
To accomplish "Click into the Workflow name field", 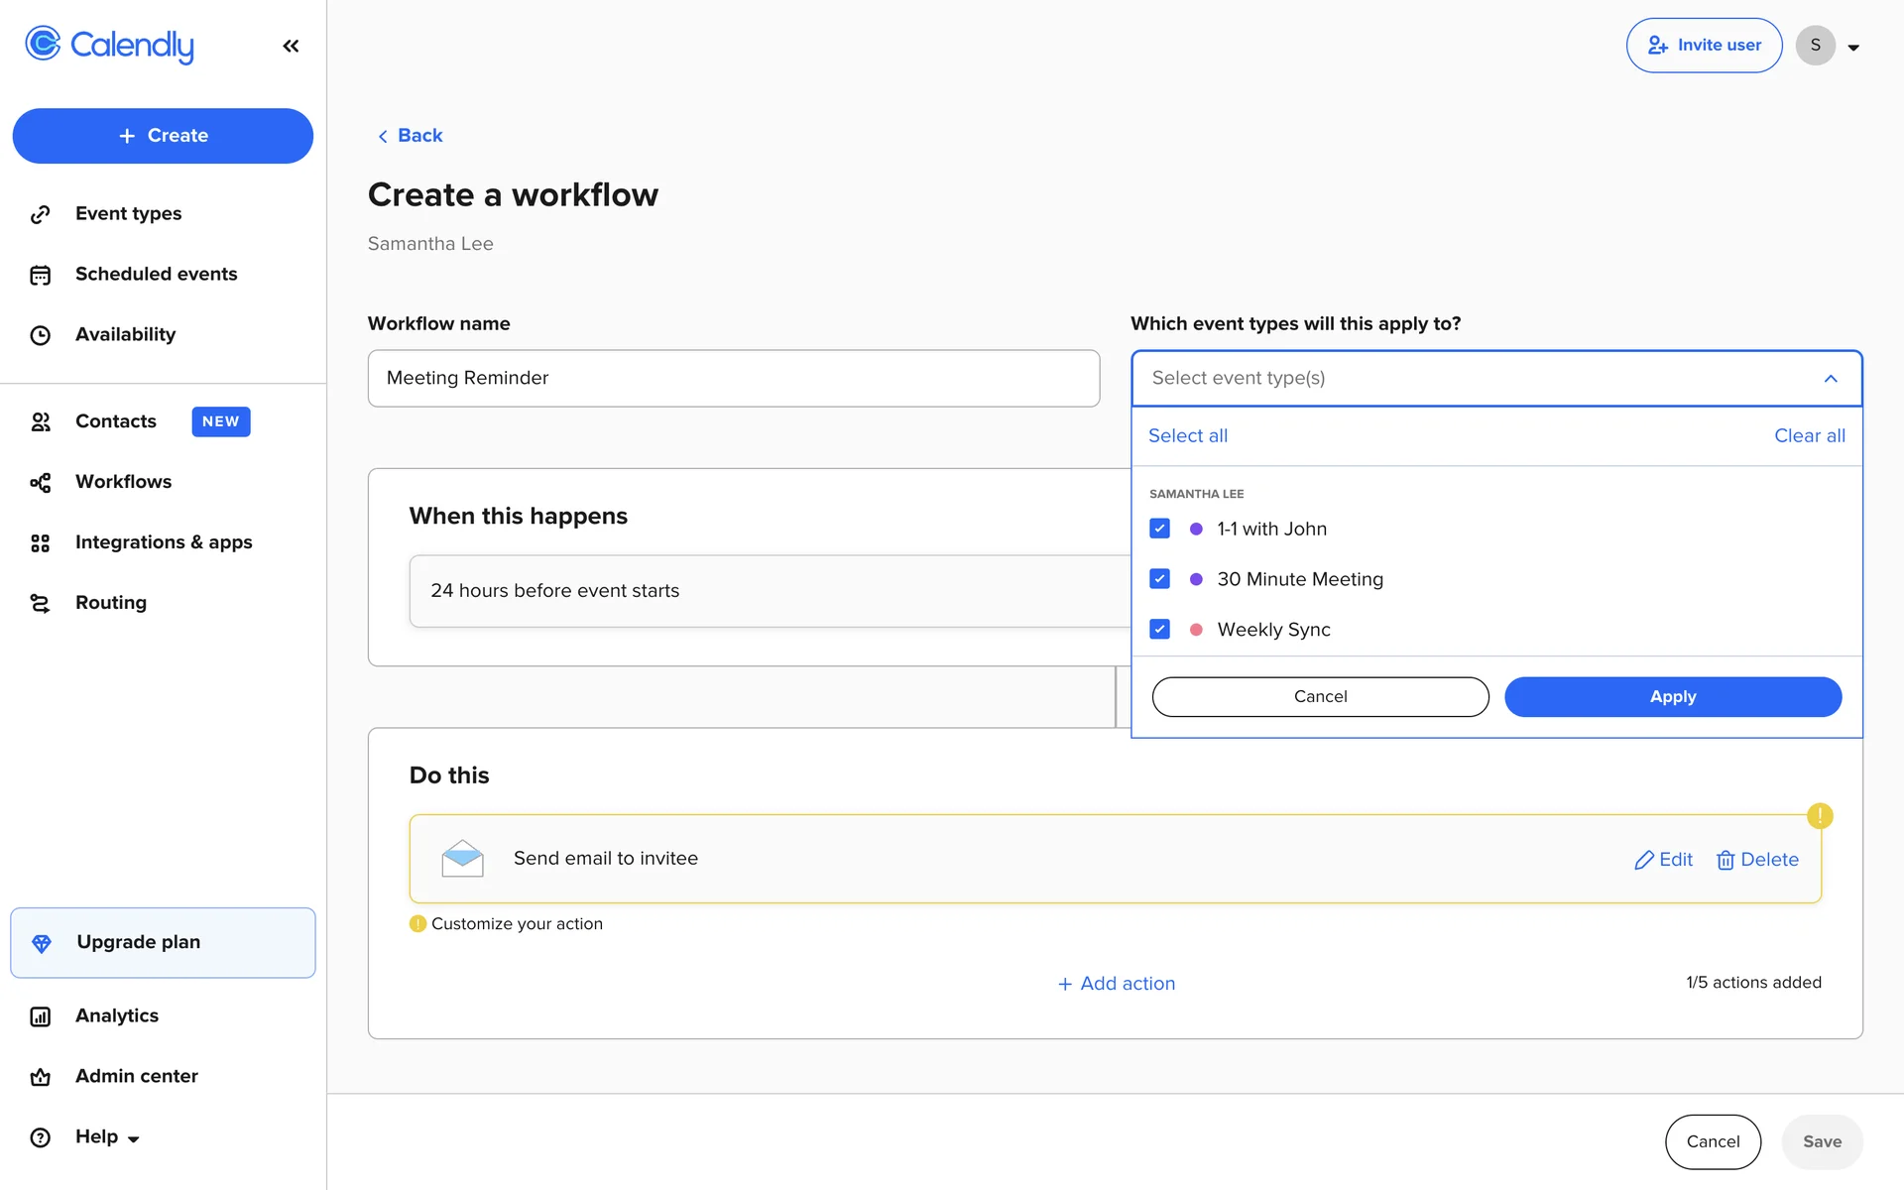I will (733, 378).
